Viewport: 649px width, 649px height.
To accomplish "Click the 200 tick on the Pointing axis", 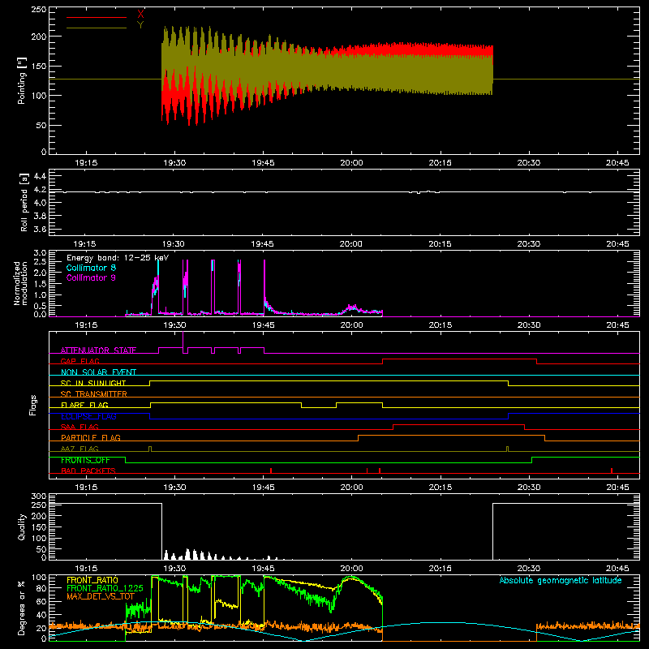I will [x=38, y=37].
